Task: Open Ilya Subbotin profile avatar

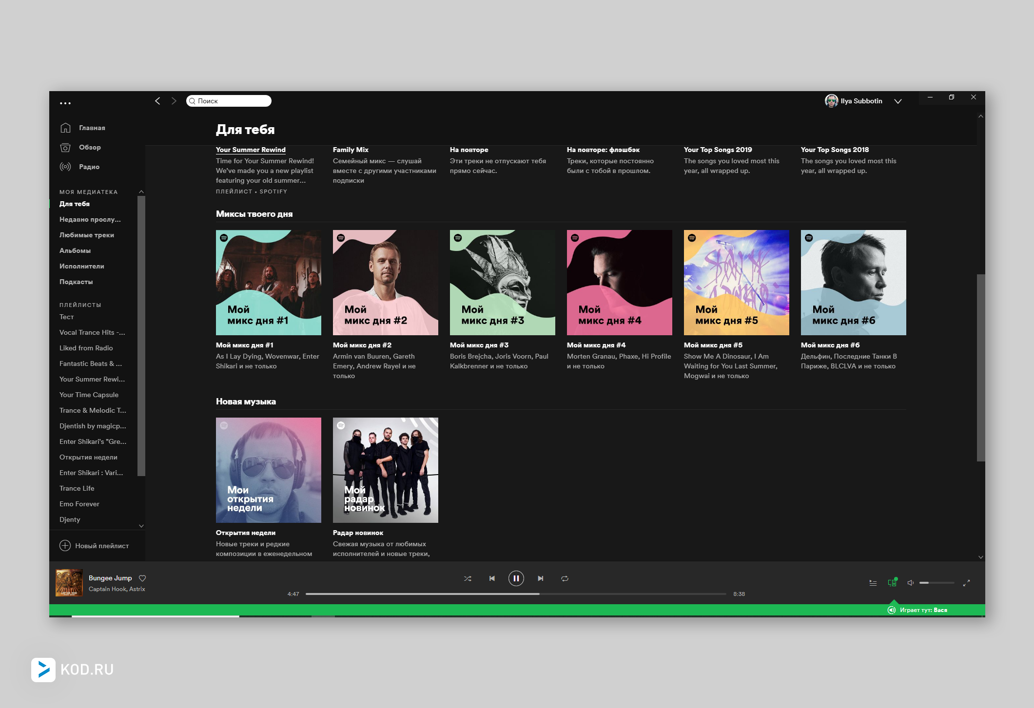Action: (x=831, y=101)
